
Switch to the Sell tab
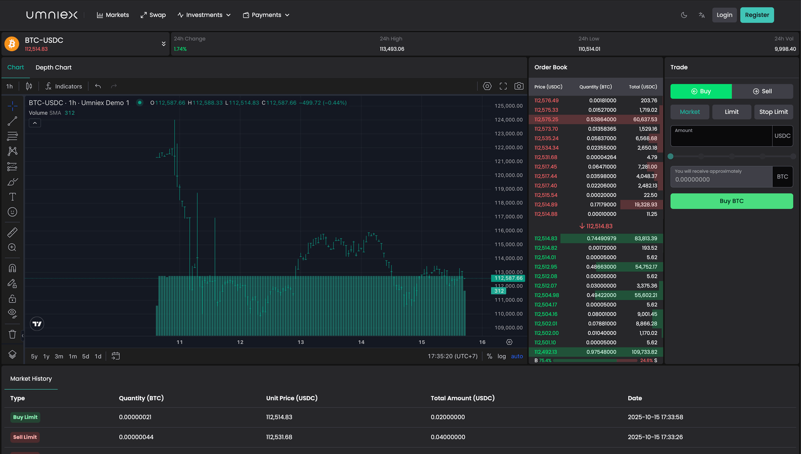[x=762, y=91]
